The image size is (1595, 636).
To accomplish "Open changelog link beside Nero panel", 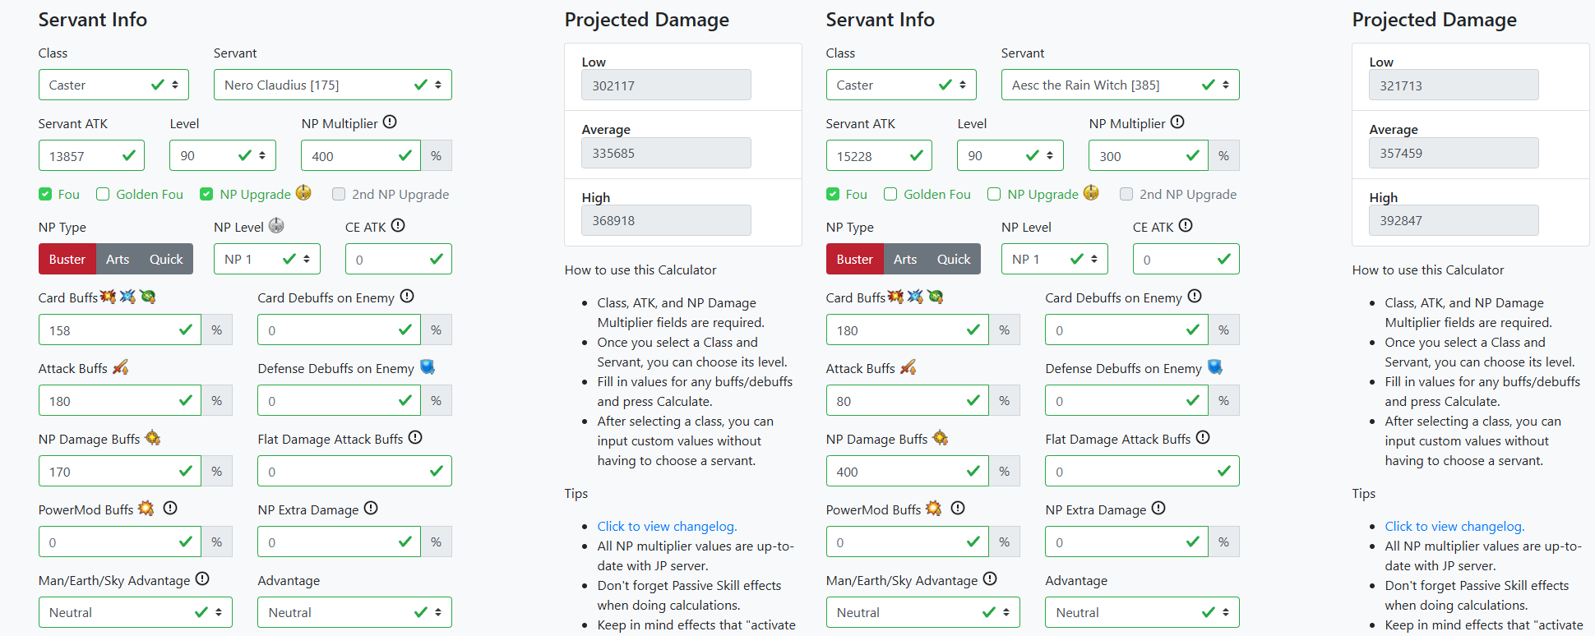I will tap(667, 526).
